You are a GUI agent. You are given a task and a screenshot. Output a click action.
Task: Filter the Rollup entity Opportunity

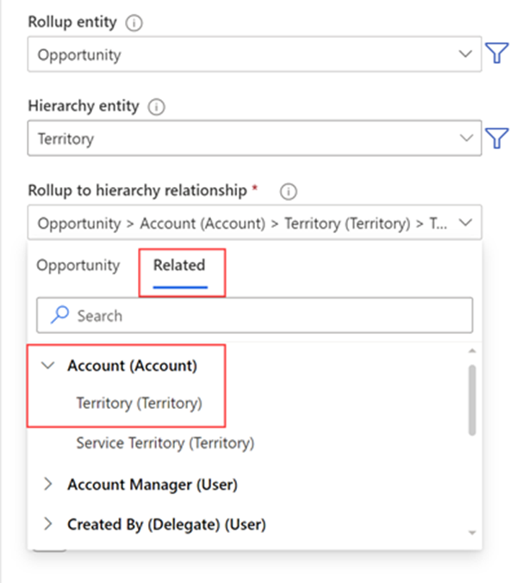496,54
